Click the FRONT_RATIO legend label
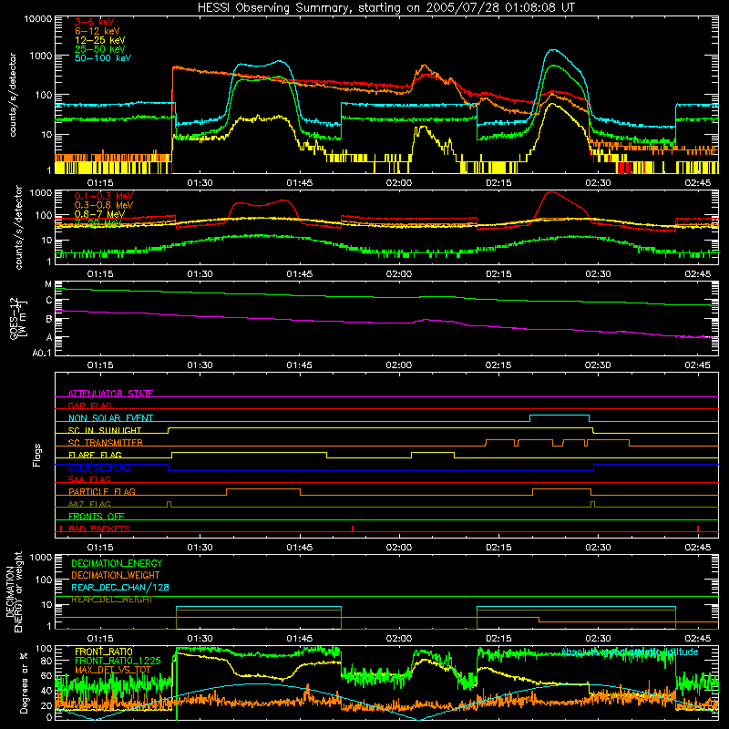 104,652
